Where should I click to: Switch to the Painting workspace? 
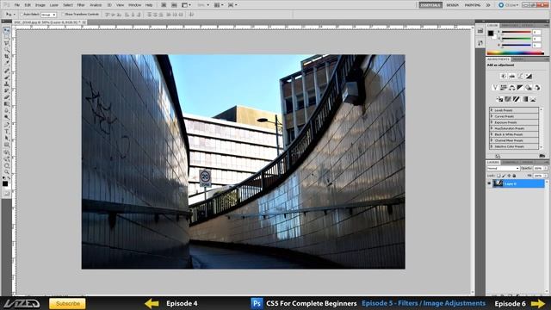click(x=473, y=5)
